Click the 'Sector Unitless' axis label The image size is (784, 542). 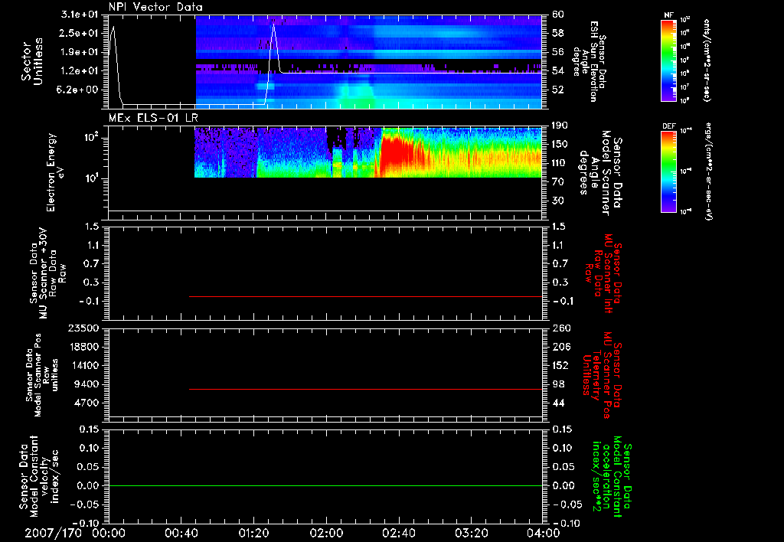[x=32, y=62]
